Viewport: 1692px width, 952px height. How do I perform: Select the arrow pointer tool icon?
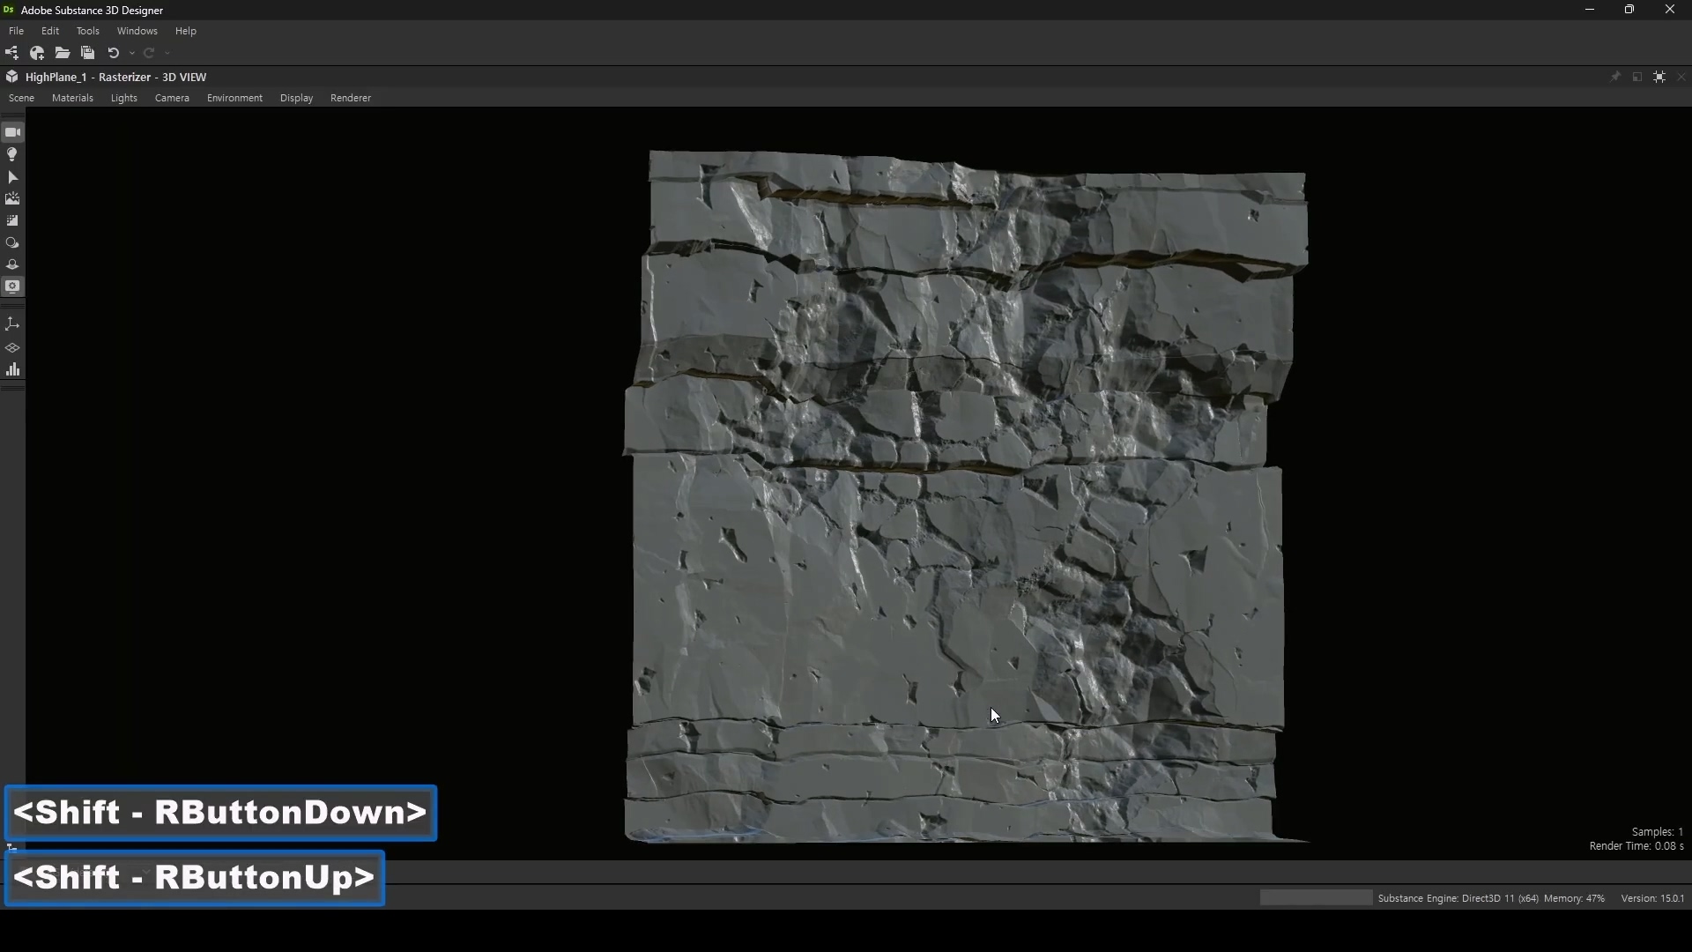(12, 177)
